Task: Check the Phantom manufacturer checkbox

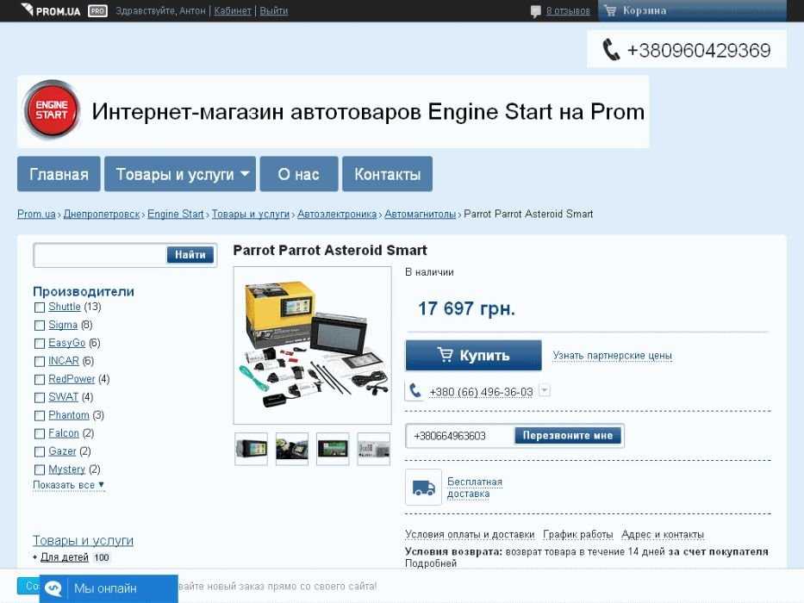Action: point(40,415)
